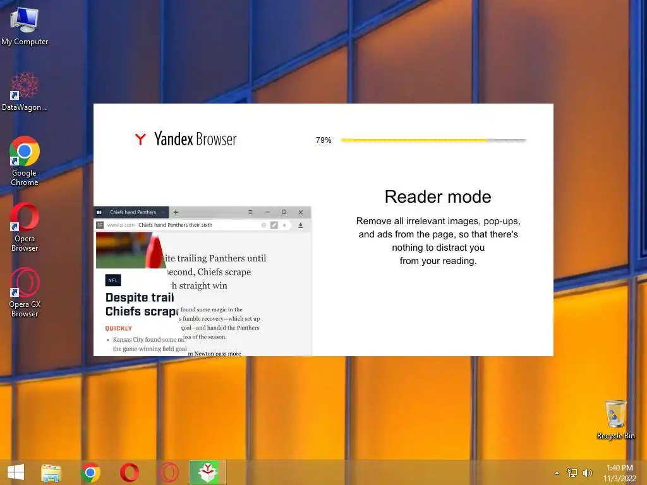Launch Opera GX Browser desktop shortcut
Screen dimensions: 647x485
coord(25,292)
